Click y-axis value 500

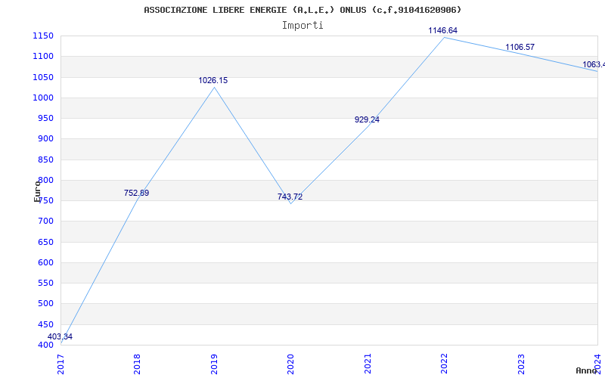click(45, 304)
